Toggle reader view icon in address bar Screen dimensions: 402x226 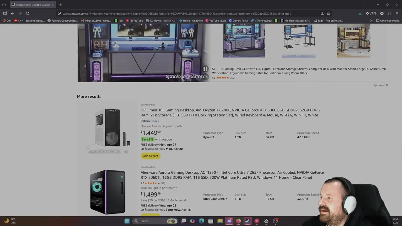pos(323,13)
